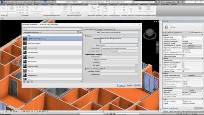Toggle the sun path checkbox
The width and height of the screenshot is (204, 115).
183,56
